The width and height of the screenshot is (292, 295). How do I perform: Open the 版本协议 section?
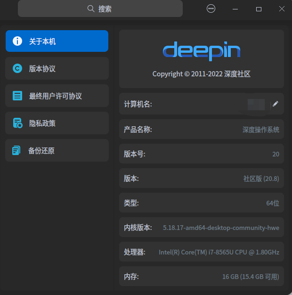(57, 68)
